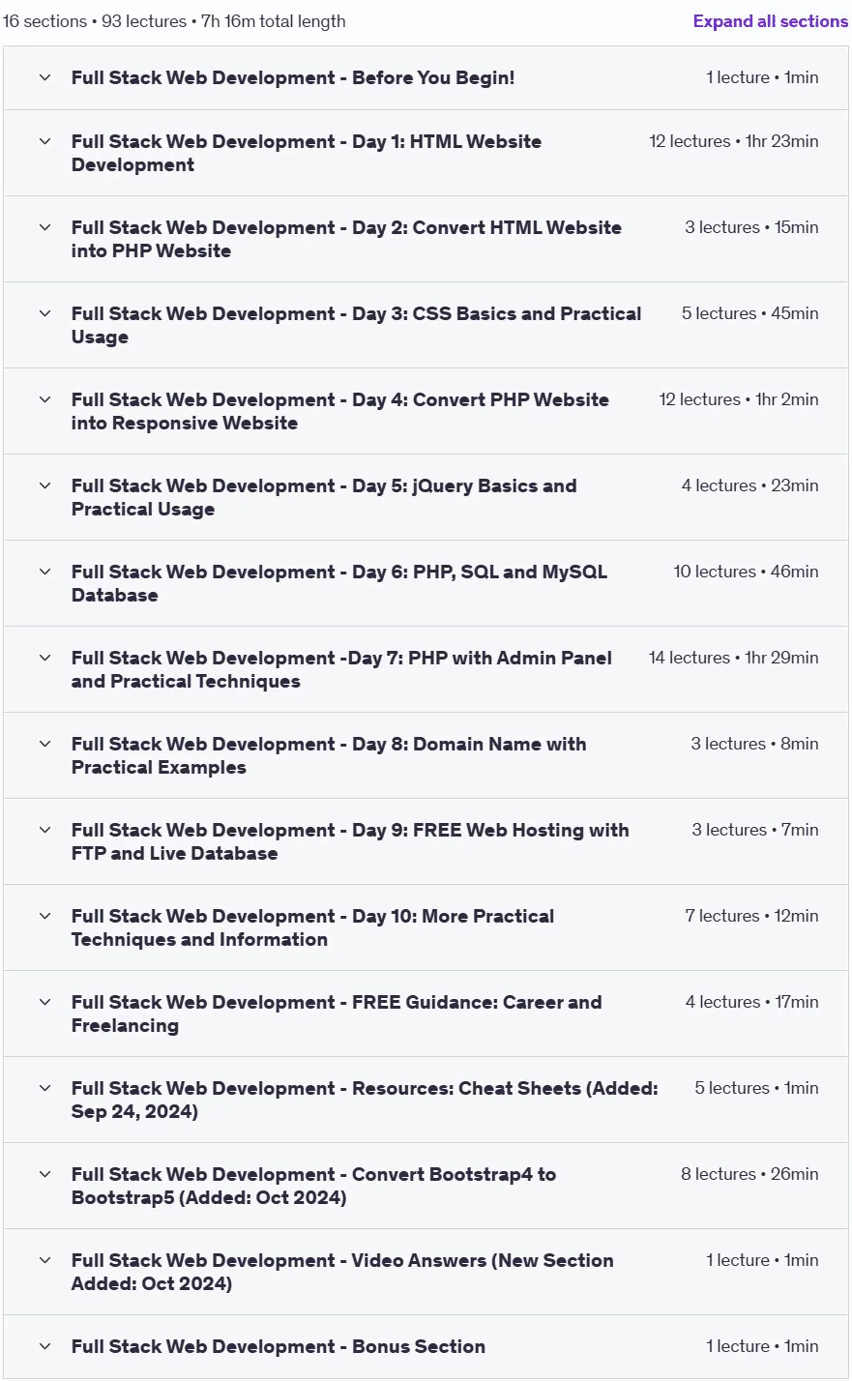
Task: Expand Day 1: HTML Website Development chevron
Action: (44, 141)
